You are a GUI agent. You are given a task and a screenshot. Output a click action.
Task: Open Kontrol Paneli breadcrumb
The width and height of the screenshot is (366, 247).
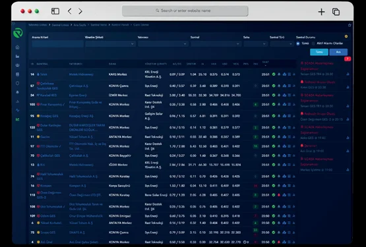tap(120, 25)
